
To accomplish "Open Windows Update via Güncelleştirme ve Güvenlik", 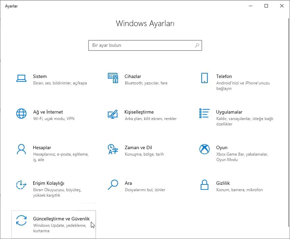I will coord(61,219).
